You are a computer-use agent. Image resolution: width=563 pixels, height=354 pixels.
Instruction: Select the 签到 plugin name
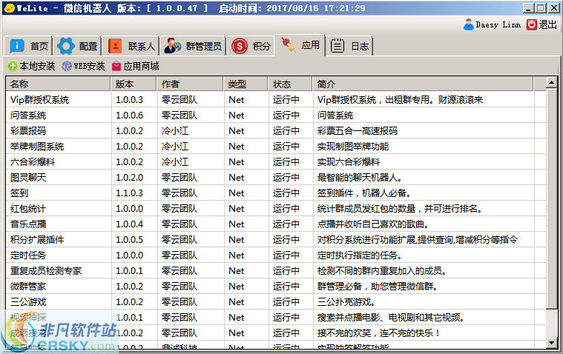(19, 193)
